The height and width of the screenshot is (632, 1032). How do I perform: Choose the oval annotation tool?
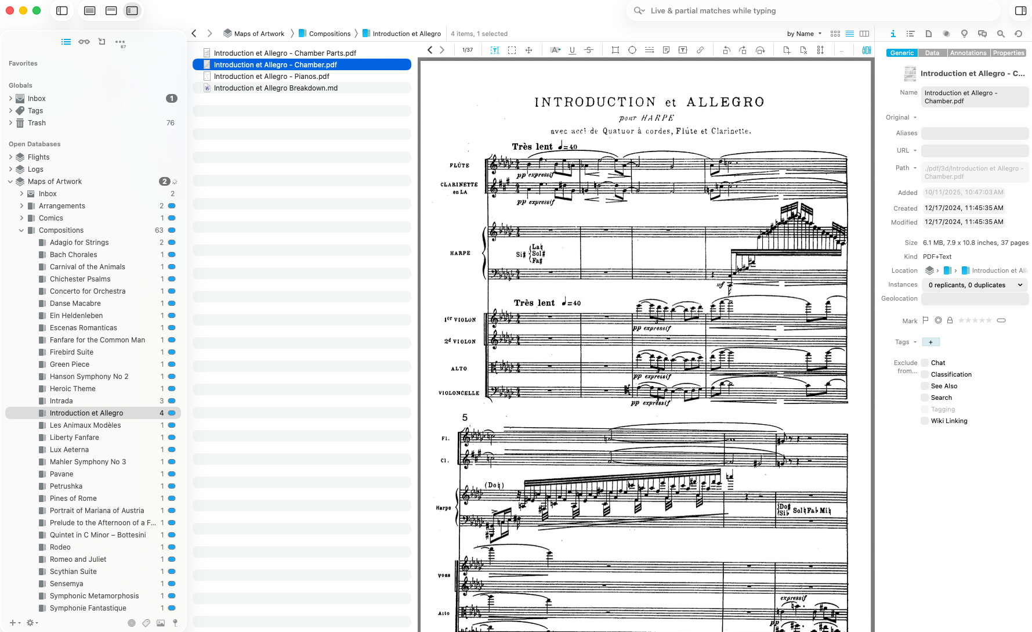pyautogui.click(x=632, y=50)
